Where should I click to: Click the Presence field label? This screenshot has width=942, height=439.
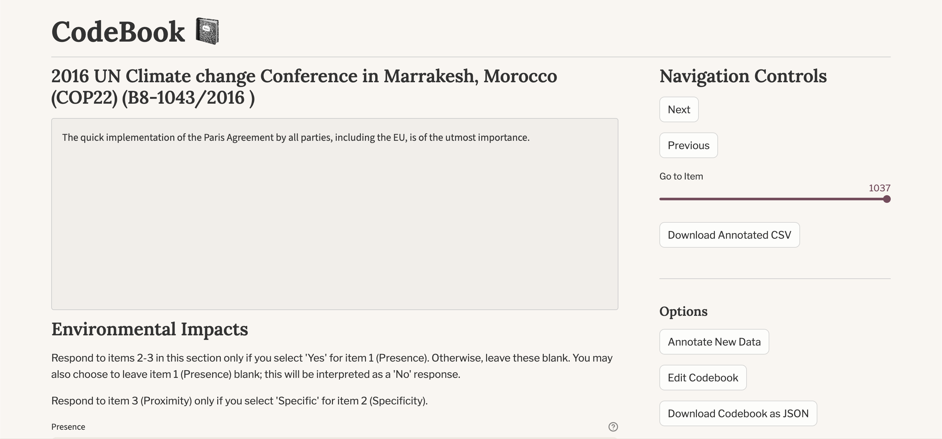coord(68,427)
